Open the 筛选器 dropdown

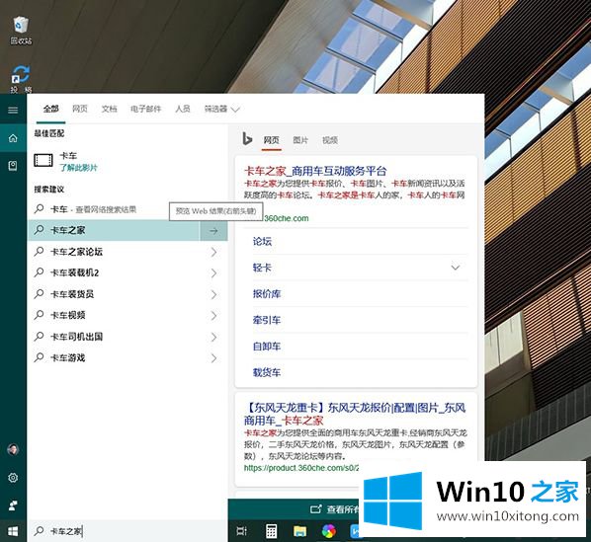(x=221, y=110)
